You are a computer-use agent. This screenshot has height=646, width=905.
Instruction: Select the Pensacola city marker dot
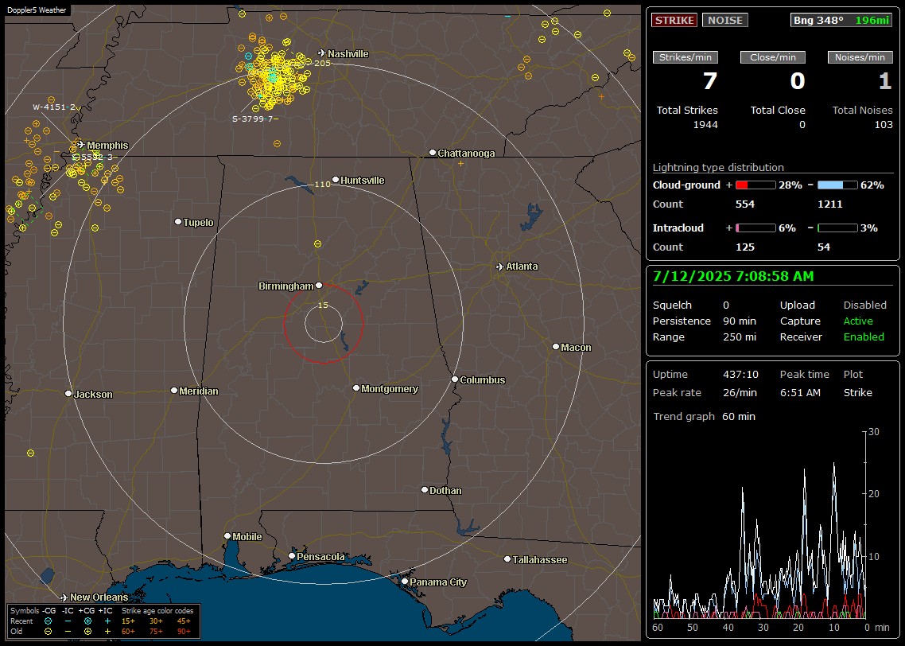(x=292, y=557)
